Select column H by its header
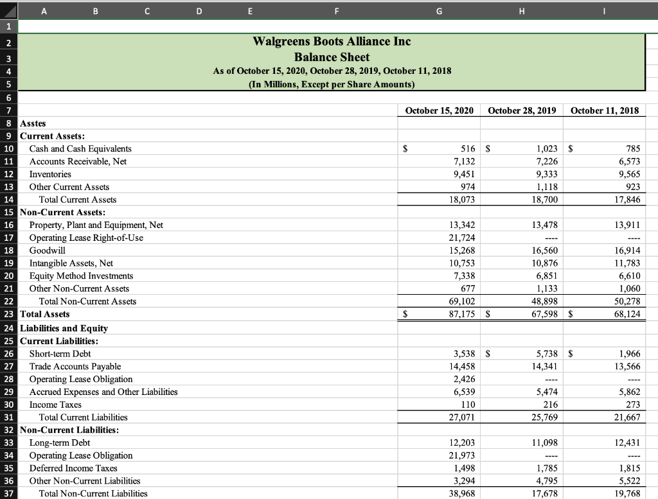The image size is (658, 499). pyautogui.click(x=521, y=11)
